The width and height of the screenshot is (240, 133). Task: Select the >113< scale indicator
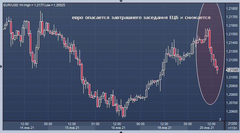tap(232, 128)
